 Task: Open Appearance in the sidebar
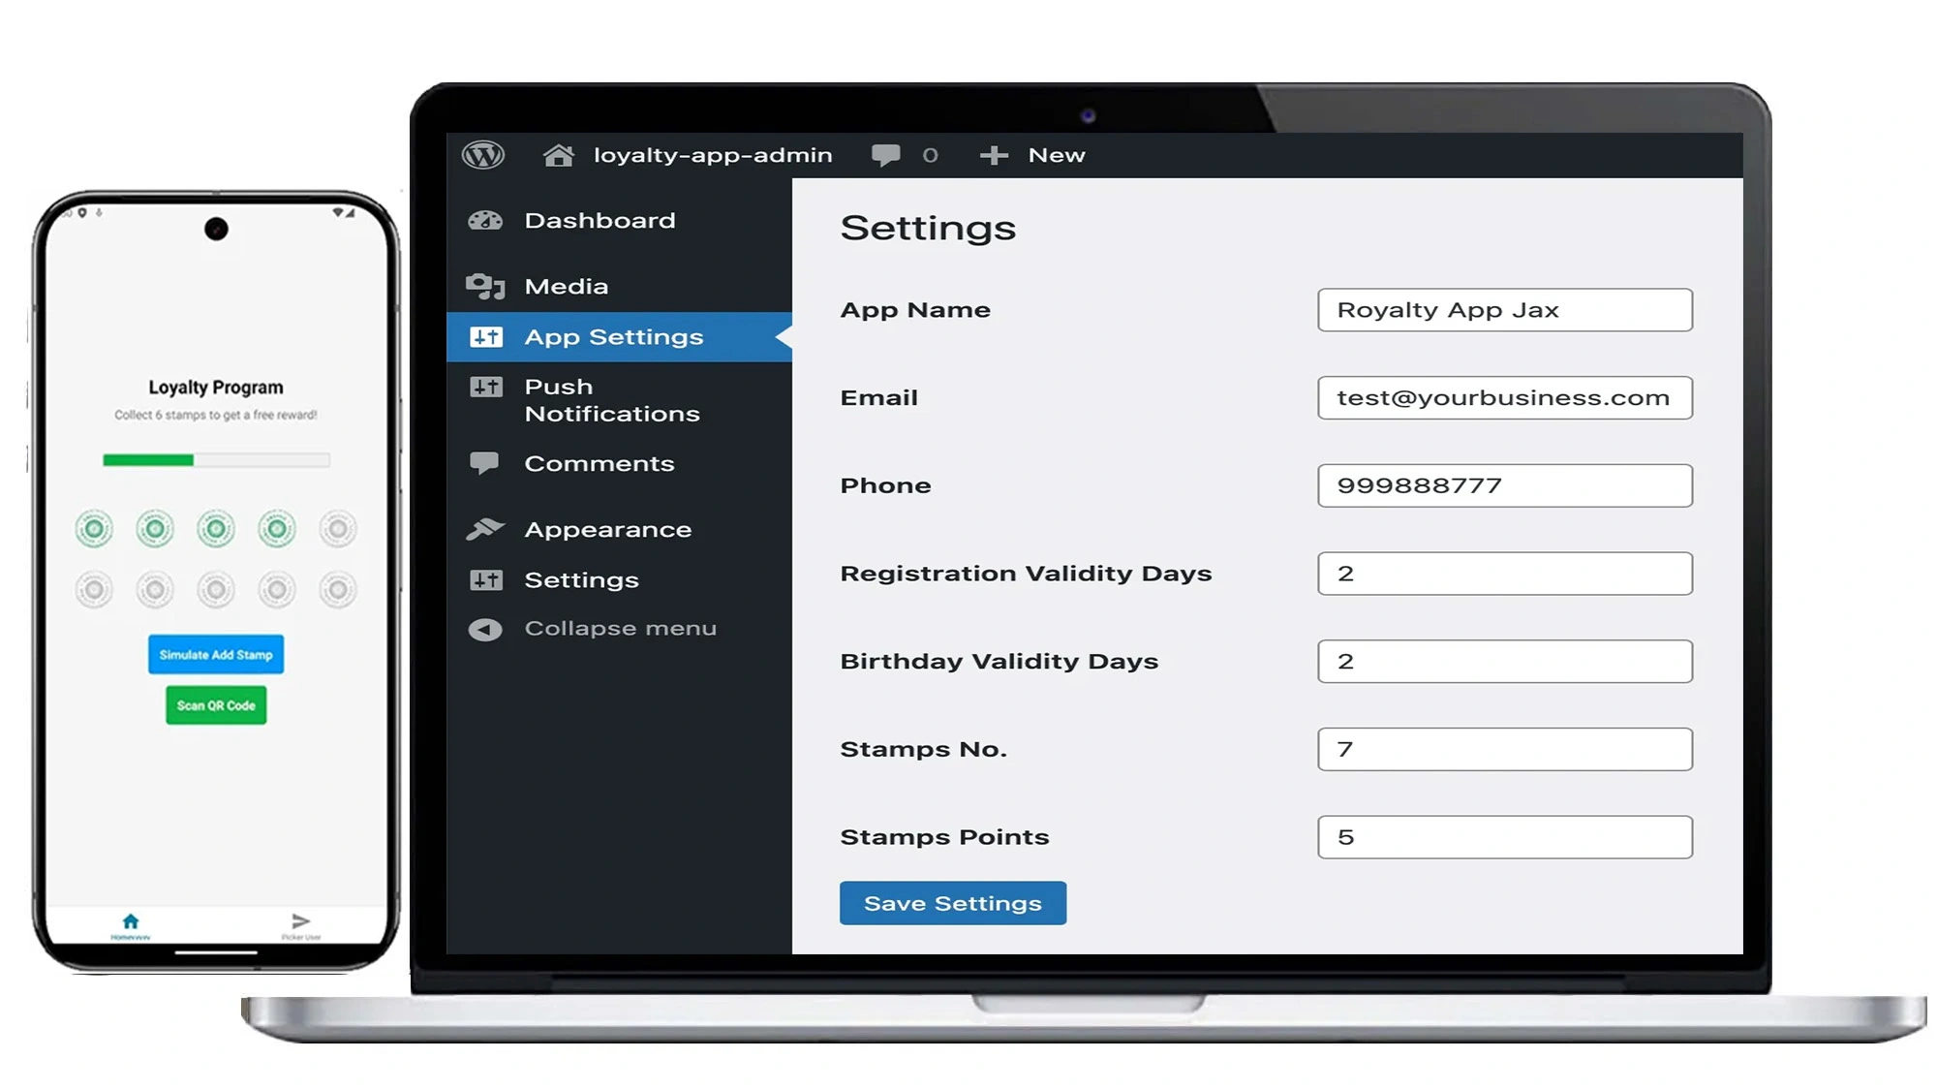(608, 530)
